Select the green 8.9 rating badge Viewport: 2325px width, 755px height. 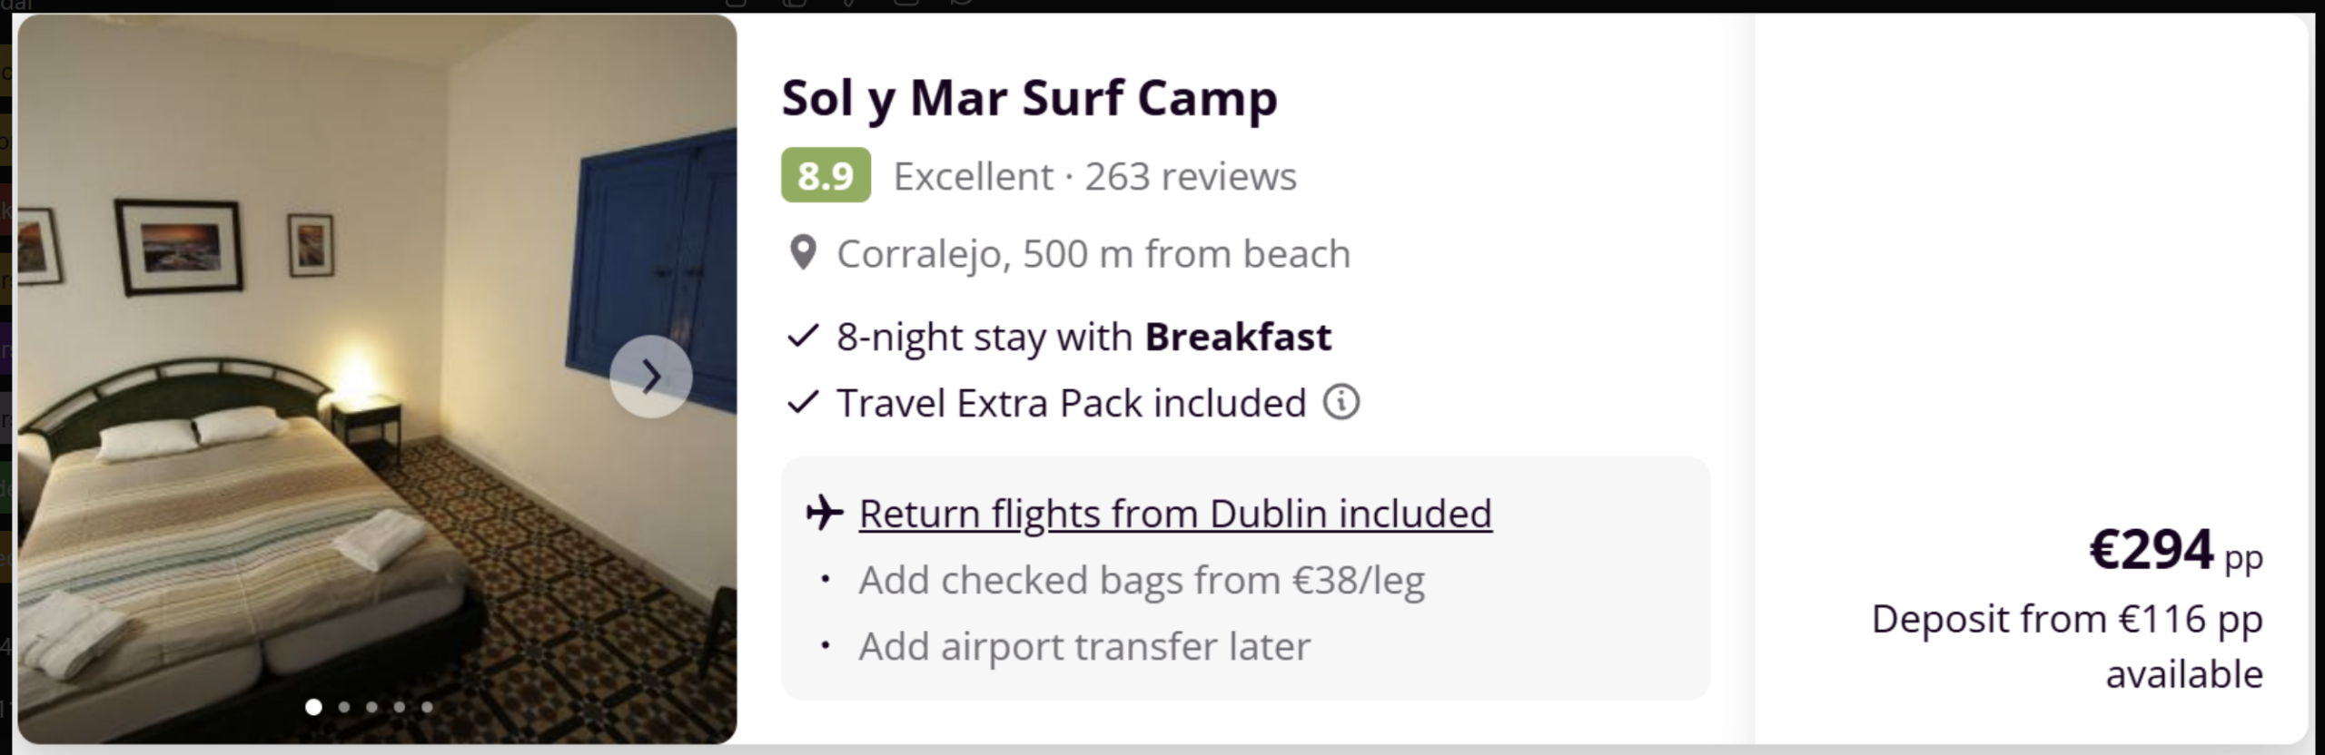point(826,175)
